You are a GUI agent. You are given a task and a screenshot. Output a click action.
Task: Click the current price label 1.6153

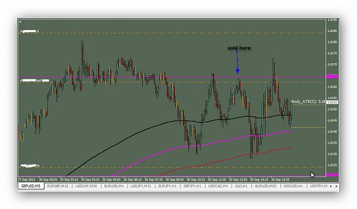(x=332, y=103)
